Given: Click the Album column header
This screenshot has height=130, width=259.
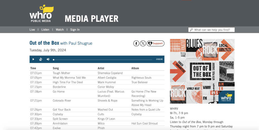Looking at the screenshot, I should click(x=135, y=68).
